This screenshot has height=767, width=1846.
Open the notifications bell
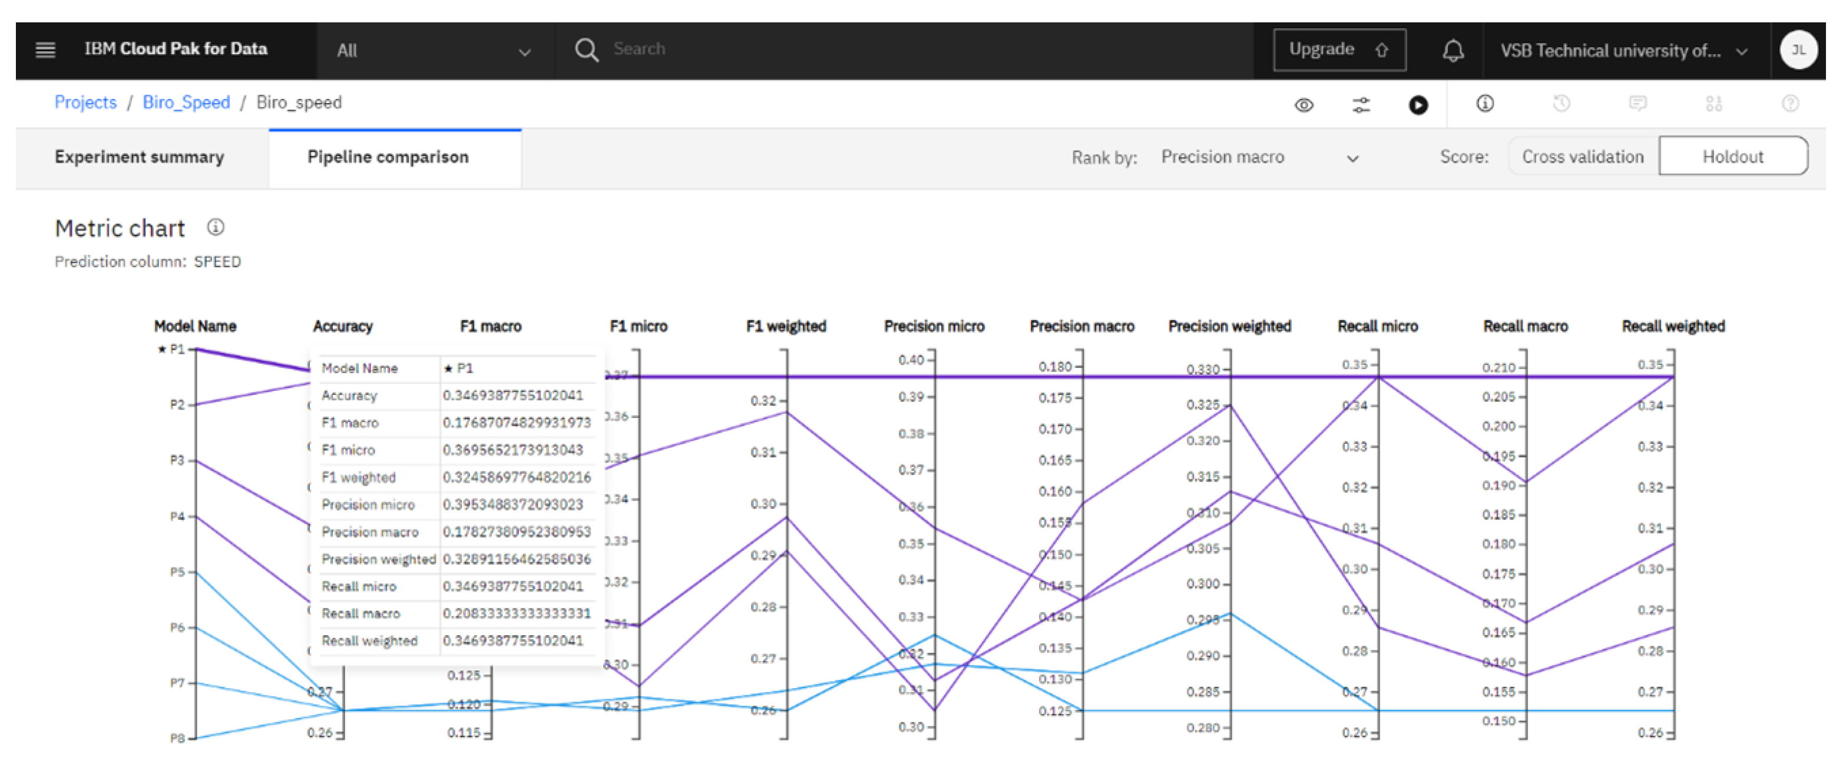click(x=1453, y=50)
